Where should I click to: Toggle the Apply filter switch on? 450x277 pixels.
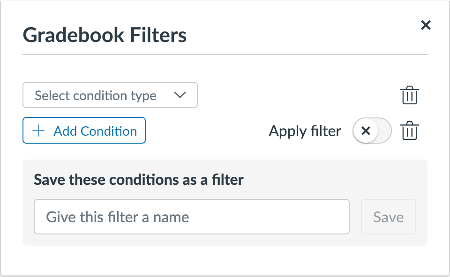(372, 131)
